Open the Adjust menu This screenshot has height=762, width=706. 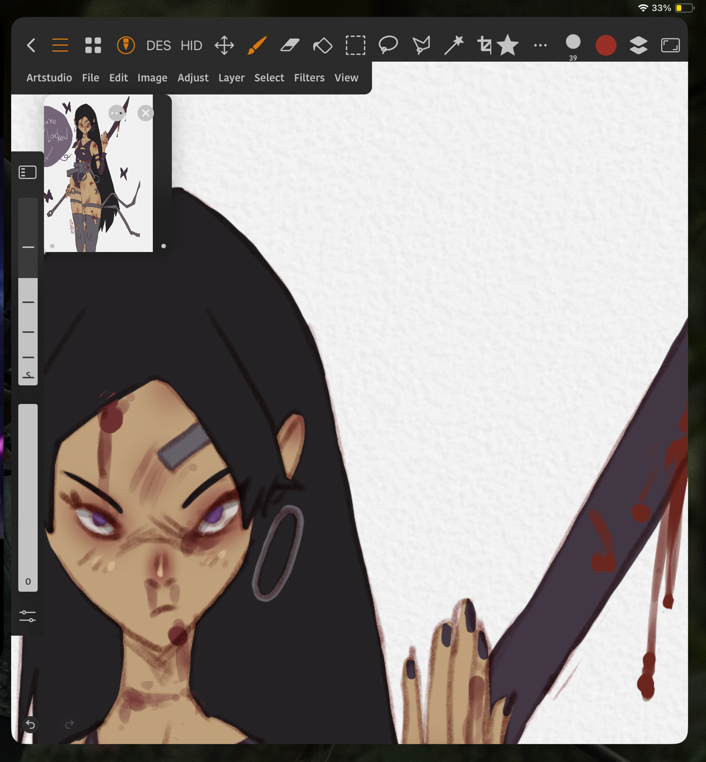pyautogui.click(x=193, y=78)
